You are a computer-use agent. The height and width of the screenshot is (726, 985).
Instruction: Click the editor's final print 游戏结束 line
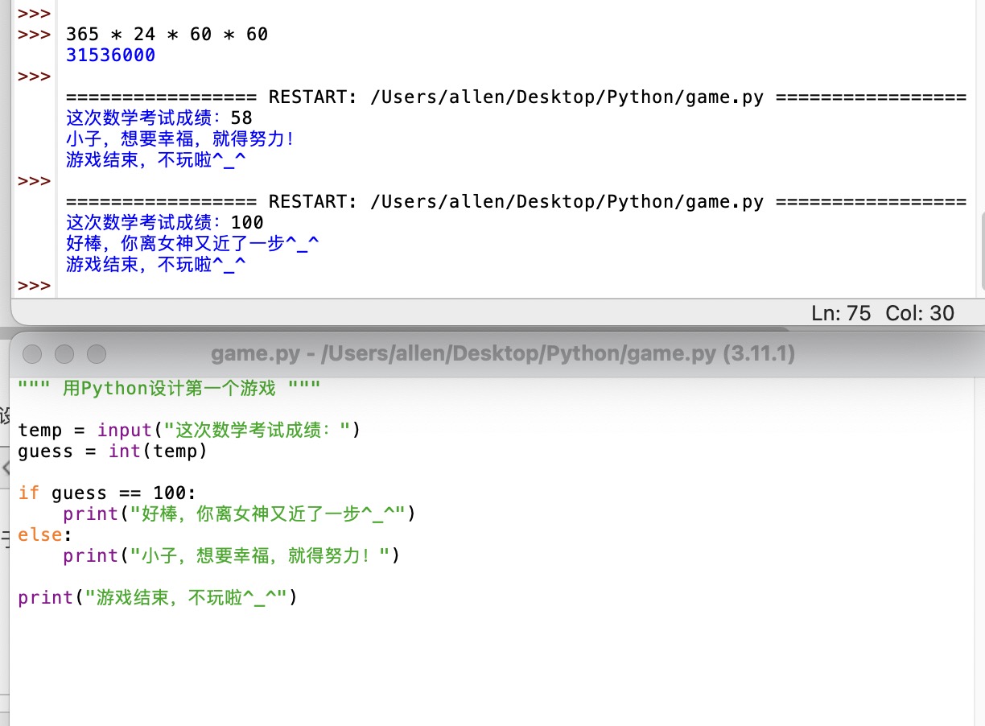pyautogui.click(x=158, y=597)
